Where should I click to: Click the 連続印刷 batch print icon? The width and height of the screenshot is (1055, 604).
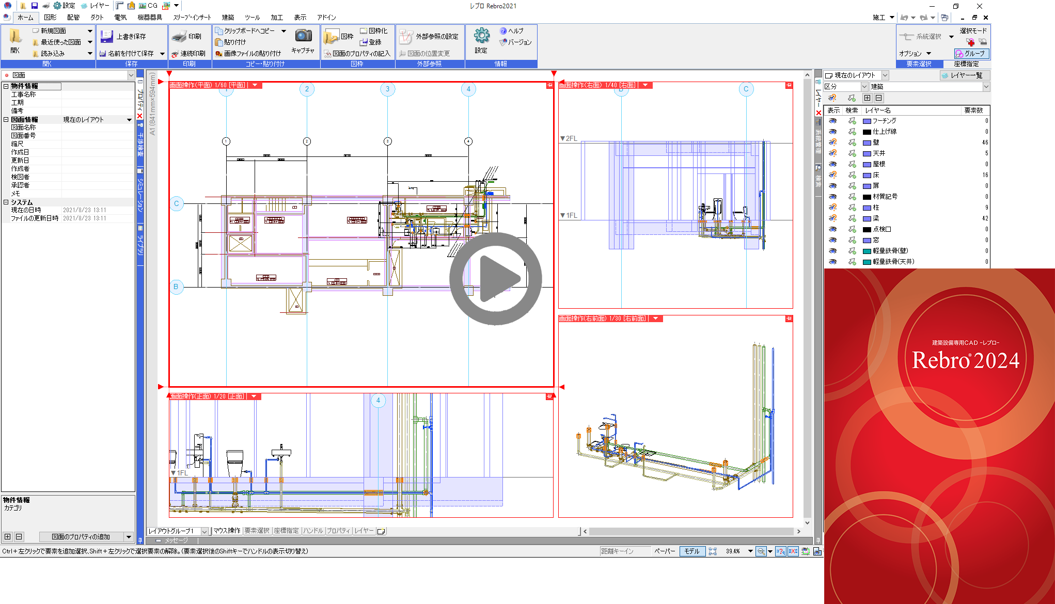tap(175, 54)
